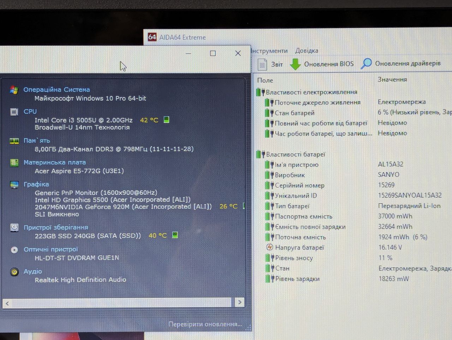452x340 pixels.
Task: Click the battery icon next to Виробник
Action: 269,175
